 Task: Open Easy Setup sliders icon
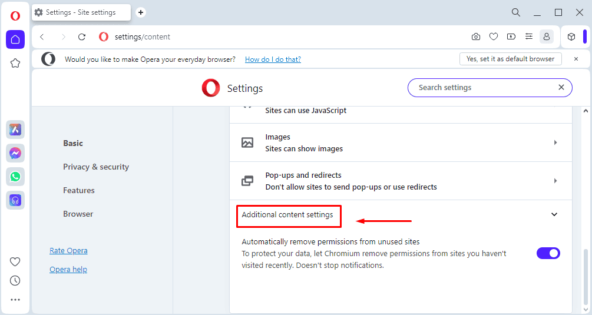coord(528,37)
